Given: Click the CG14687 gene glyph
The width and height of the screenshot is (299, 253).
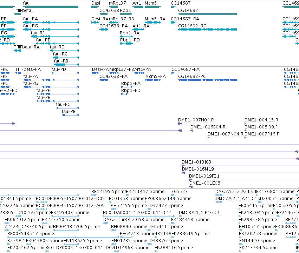Looking at the screenshot, I should click(173, 7).
